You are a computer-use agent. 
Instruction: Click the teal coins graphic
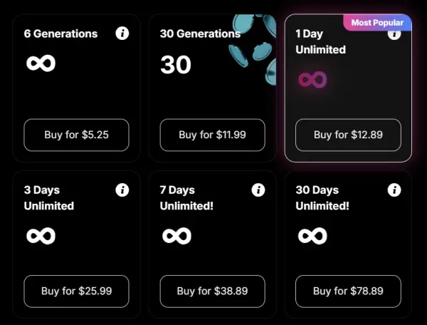253,49
